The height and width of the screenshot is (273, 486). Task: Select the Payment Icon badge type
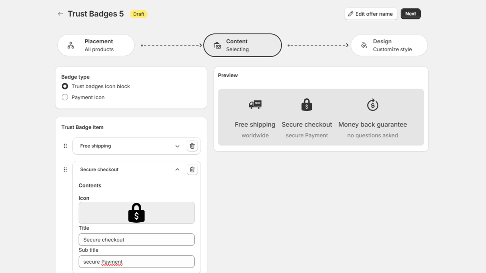(x=65, y=97)
